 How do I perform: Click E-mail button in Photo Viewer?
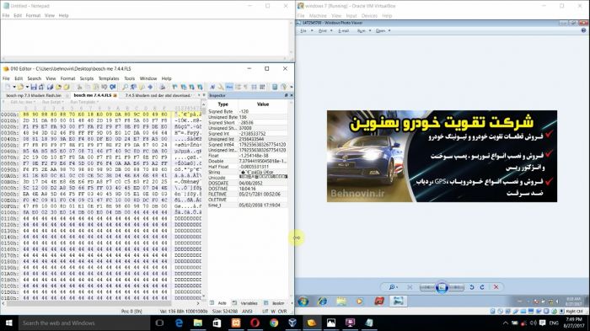344,31
